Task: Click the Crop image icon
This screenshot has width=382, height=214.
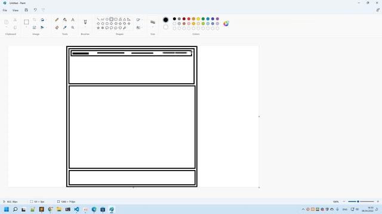Action: click(x=35, y=20)
